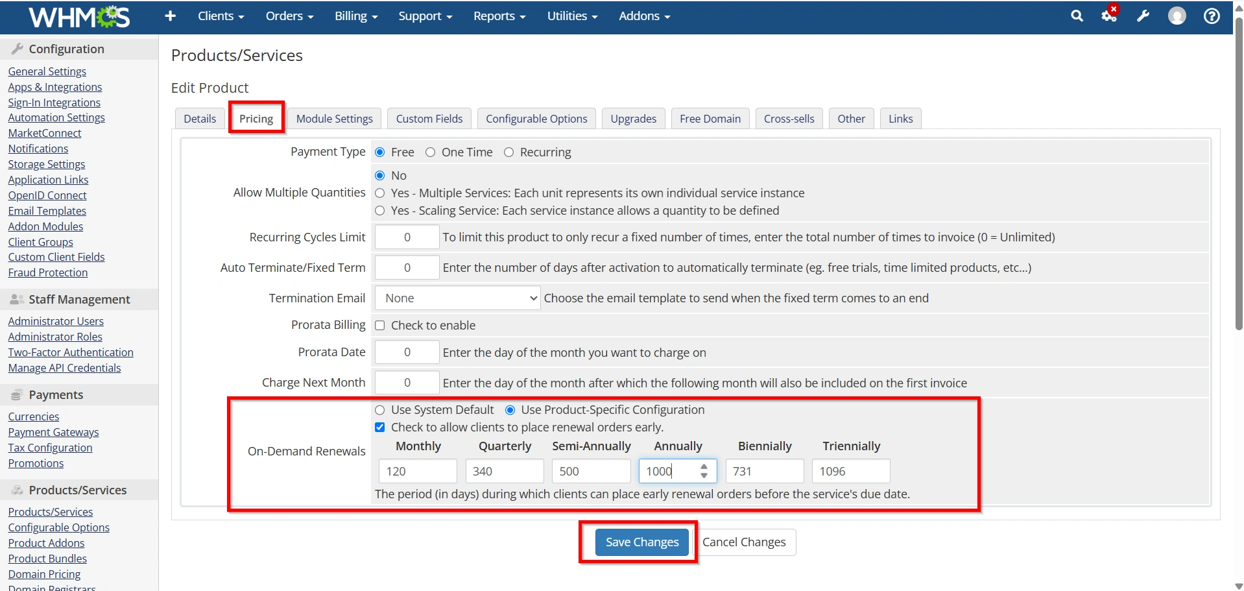This screenshot has width=1244, height=591.
Task: Click the Recurring Cycles Limit field
Action: tap(407, 237)
